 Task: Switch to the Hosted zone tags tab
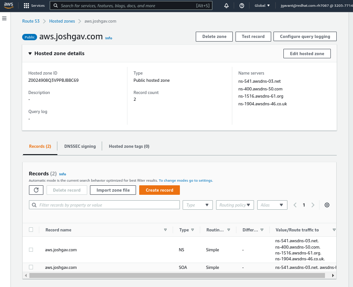click(129, 146)
